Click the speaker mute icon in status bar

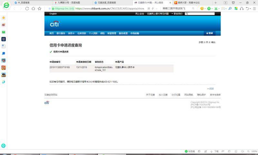pyautogui.click(x=243, y=151)
